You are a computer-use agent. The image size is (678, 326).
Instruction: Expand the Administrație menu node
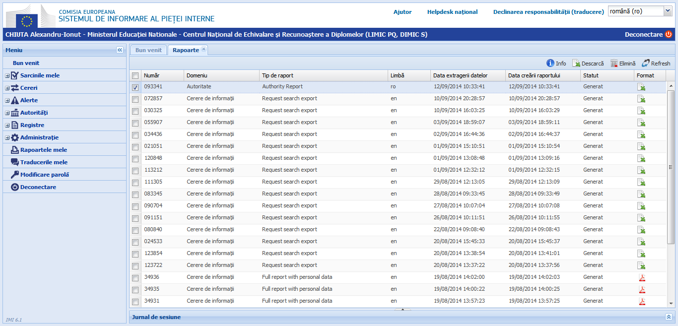point(7,137)
